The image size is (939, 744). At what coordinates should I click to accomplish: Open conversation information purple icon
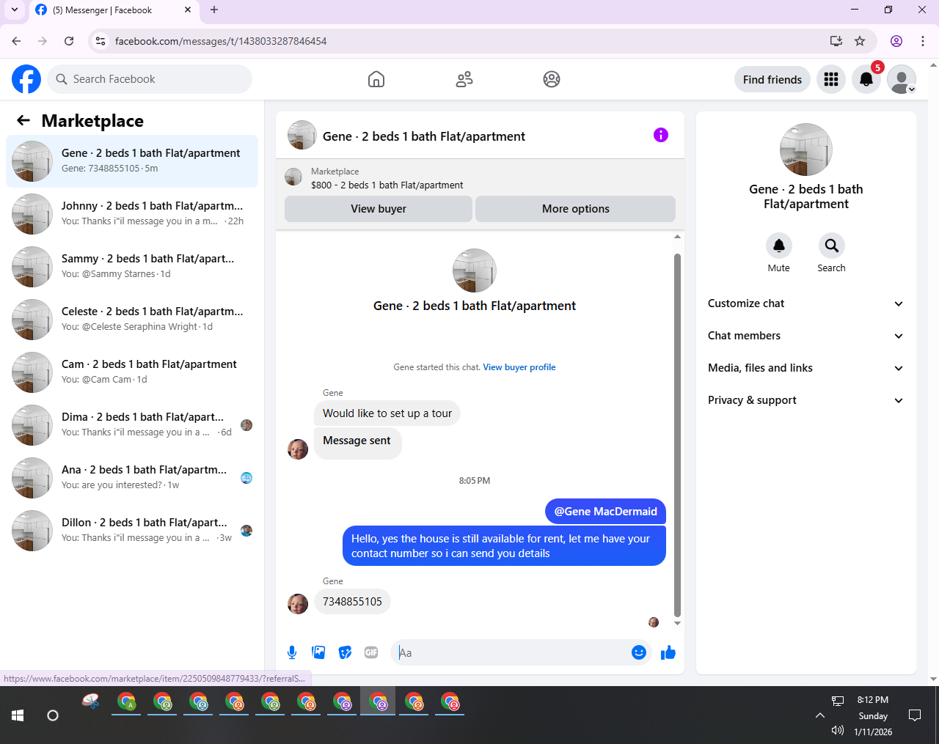point(661,135)
